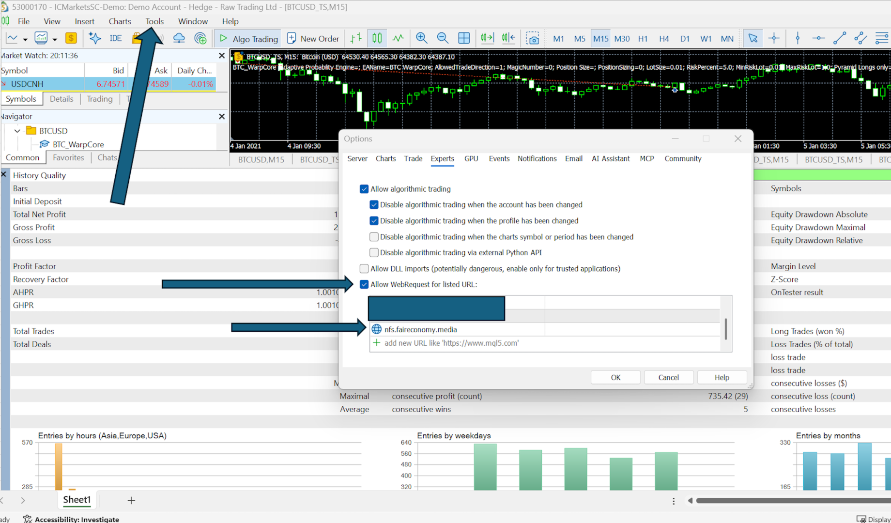Select the trendline drawing tool
This screenshot has width=891, height=523.
point(839,38)
